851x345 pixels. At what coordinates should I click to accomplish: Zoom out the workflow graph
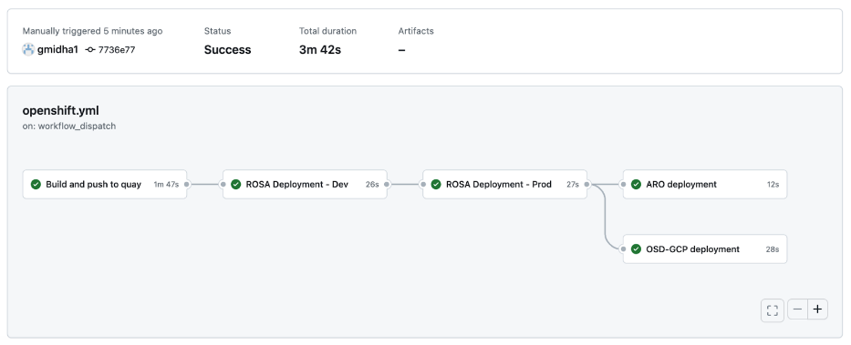click(x=798, y=309)
